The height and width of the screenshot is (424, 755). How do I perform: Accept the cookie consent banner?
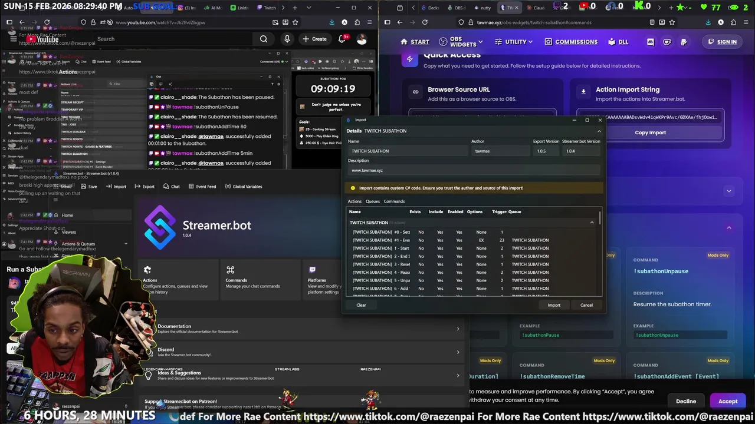pyautogui.click(x=728, y=401)
